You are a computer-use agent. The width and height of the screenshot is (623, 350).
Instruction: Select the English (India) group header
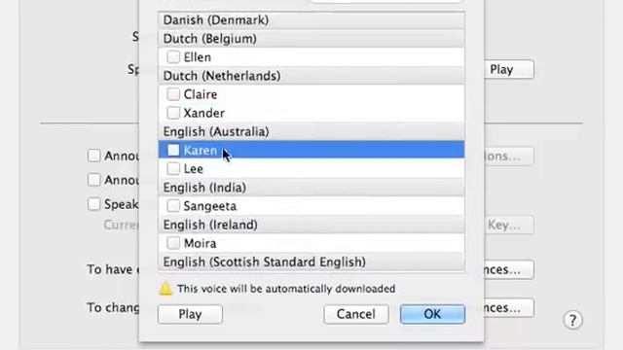click(x=311, y=188)
